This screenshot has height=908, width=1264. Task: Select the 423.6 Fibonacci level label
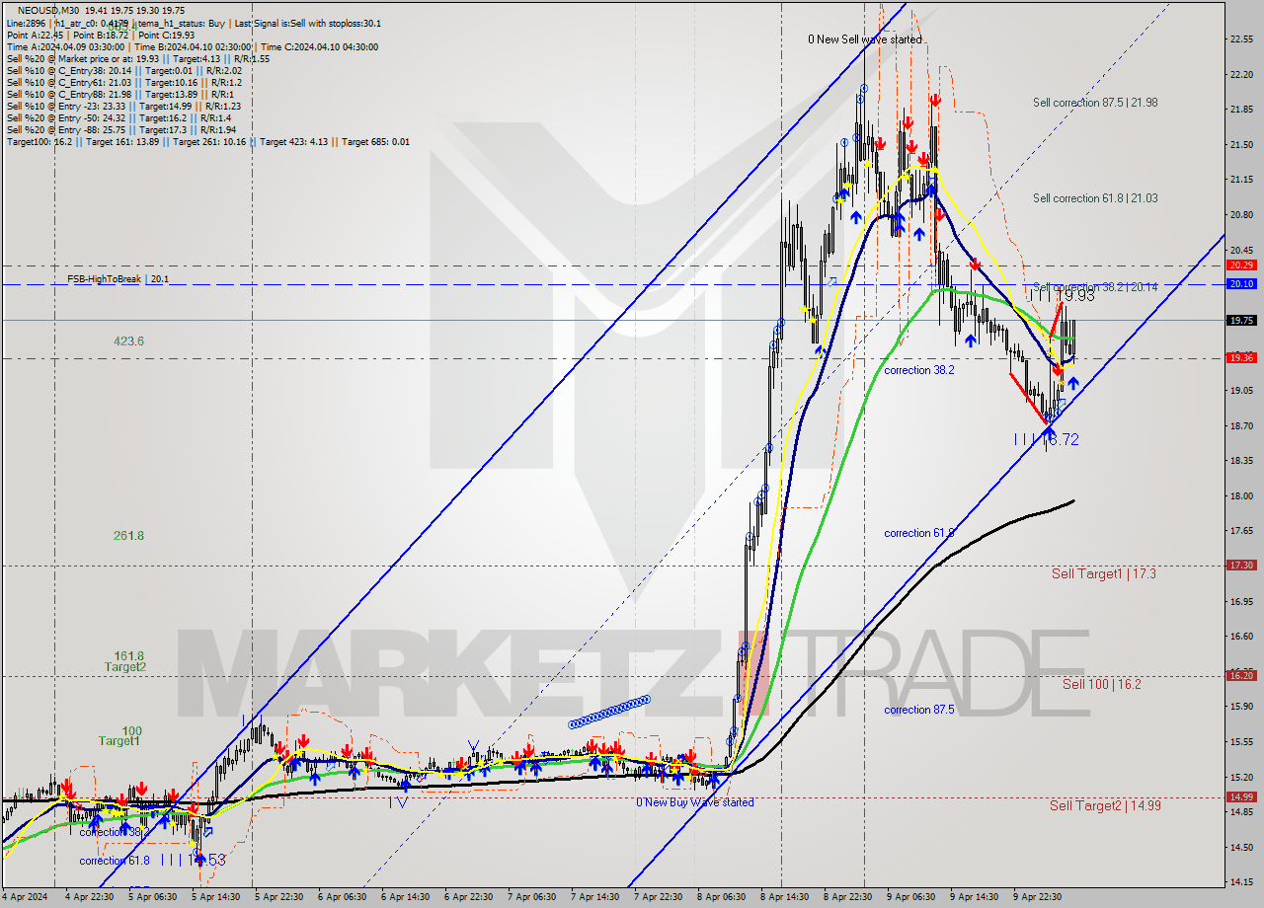[x=128, y=340]
